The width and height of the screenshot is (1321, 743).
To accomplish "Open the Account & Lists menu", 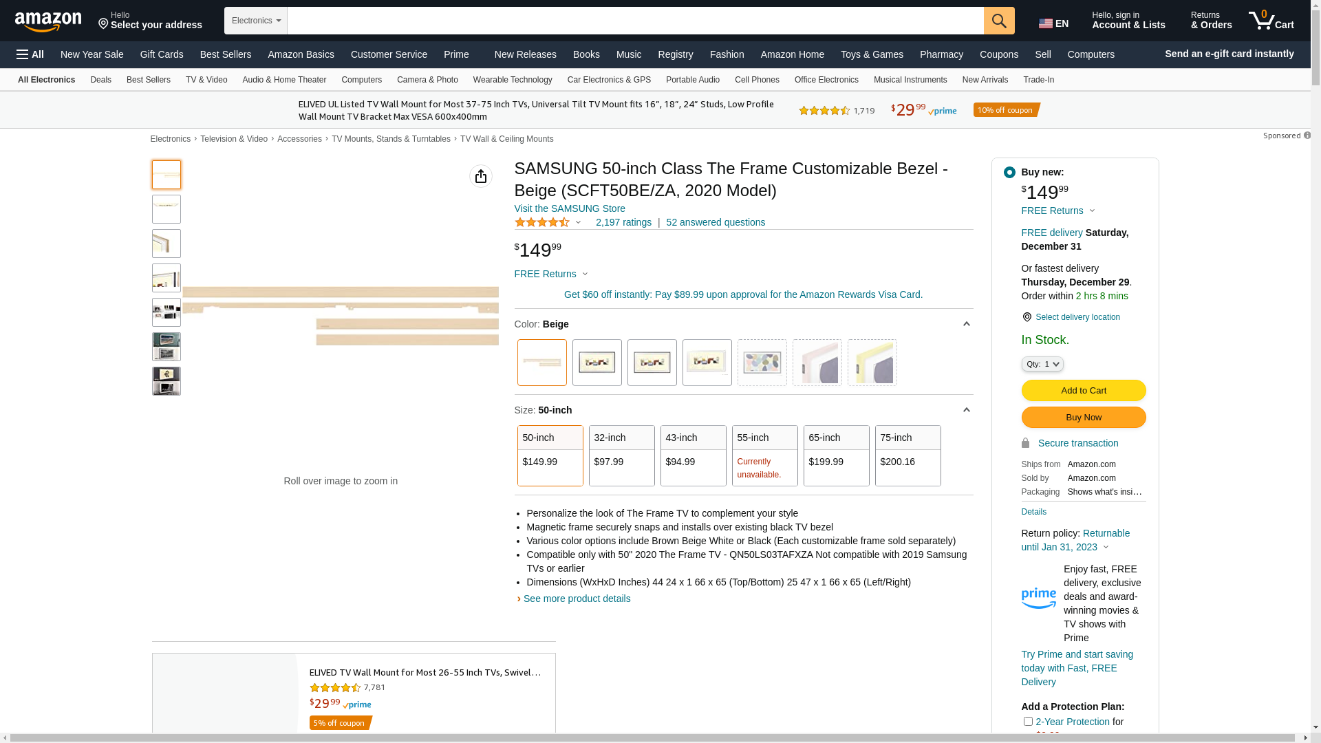I will (1128, 21).
